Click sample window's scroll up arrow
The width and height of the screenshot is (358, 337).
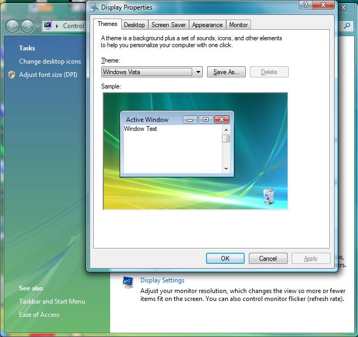click(x=226, y=130)
